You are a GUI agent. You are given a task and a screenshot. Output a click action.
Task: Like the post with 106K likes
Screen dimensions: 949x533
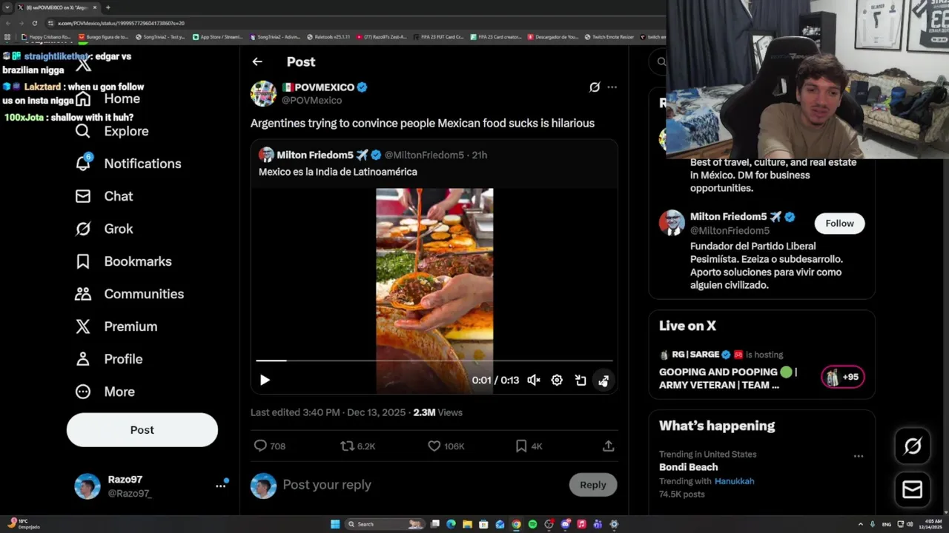[446, 446]
